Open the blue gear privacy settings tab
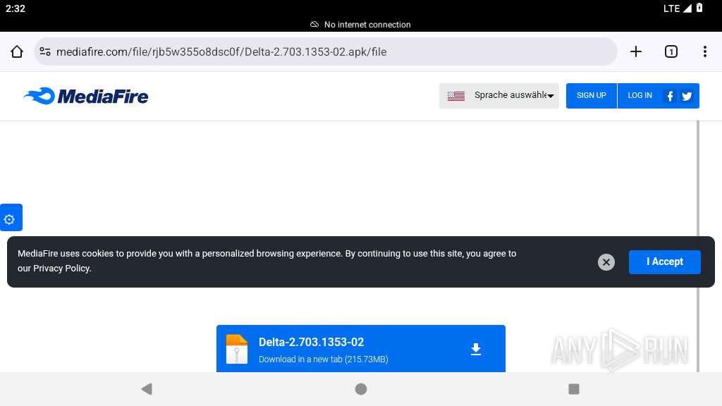The image size is (722, 406). pos(11,218)
